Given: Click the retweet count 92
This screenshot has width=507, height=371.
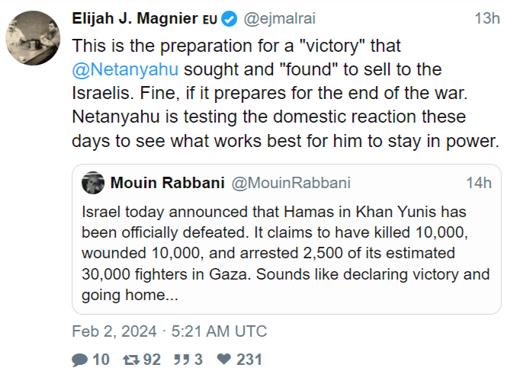Looking at the screenshot, I should click(152, 359).
